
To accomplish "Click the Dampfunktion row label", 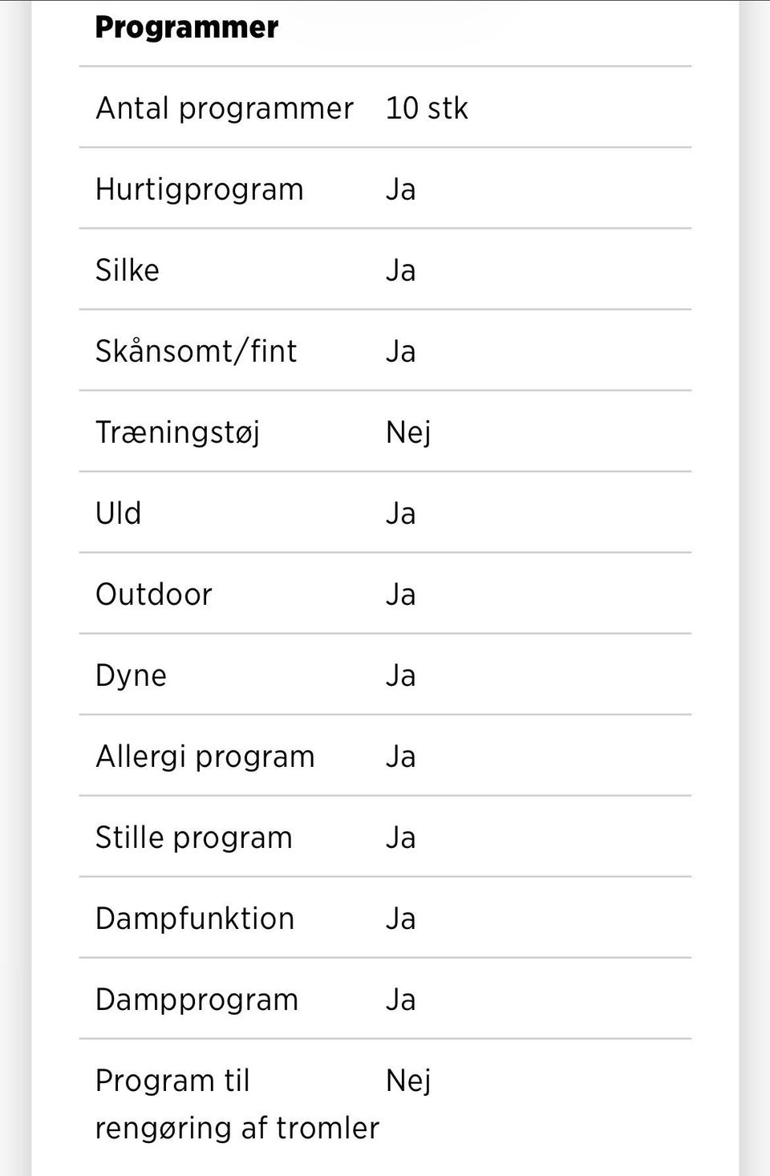I will coord(194,918).
